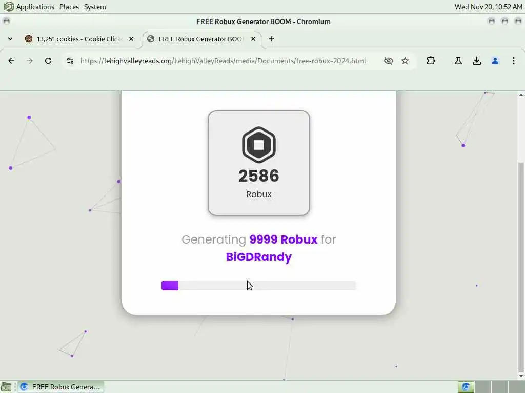
Task: Reload the current page
Action: pyautogui.click(x=48, y=61)
